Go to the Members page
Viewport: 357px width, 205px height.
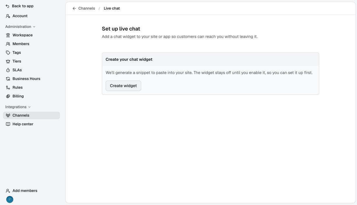31,44
